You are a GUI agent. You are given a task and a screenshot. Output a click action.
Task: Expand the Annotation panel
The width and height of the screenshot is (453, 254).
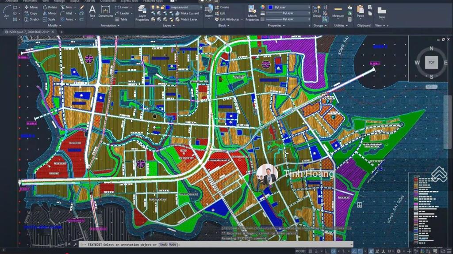pos(110,26)
